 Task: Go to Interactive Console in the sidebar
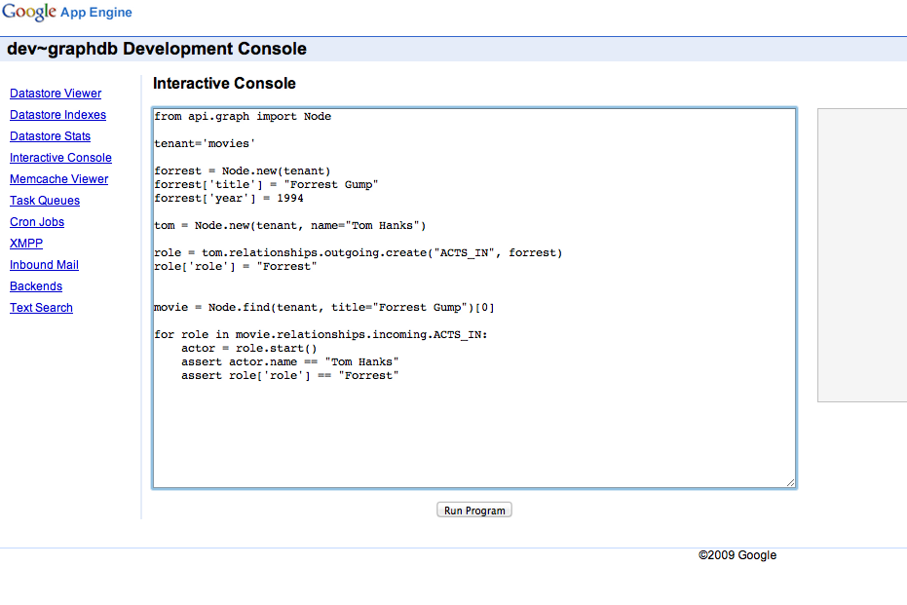pyautogui.click(x=60, y=157)
